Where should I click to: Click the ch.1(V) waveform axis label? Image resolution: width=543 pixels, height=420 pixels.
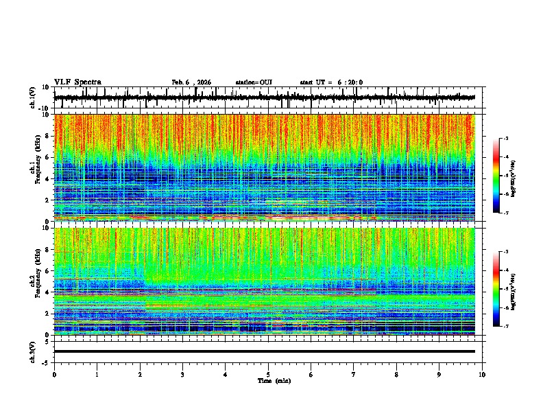coord(33,97)
